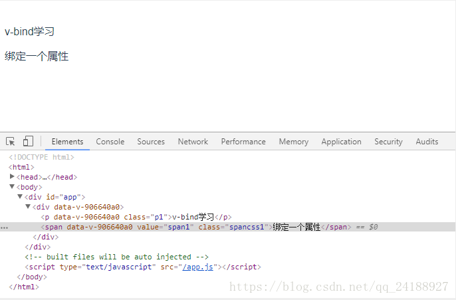Select the built files comment row
The height and width of the screenshot is (300, 456).
point(116,257)
